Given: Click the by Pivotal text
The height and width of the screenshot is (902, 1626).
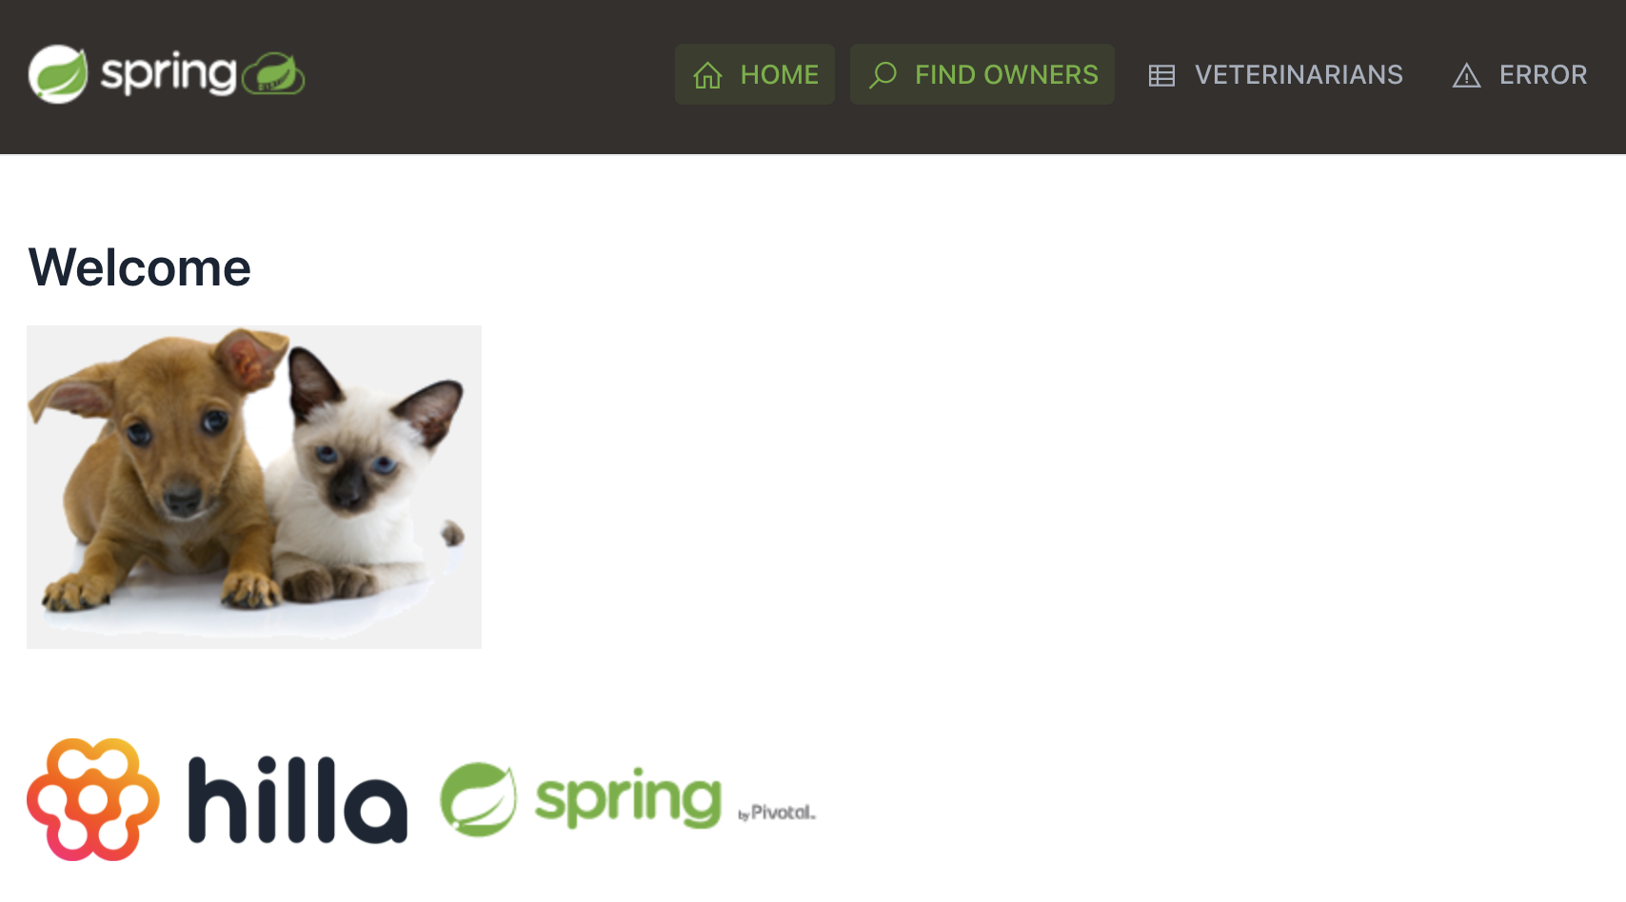Looking at the screenshot, I should (777, 813).
